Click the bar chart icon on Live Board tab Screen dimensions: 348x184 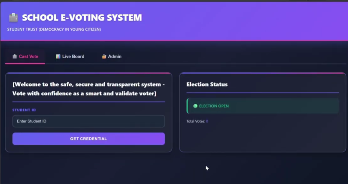pyautogui.click(x=58, y=57)
